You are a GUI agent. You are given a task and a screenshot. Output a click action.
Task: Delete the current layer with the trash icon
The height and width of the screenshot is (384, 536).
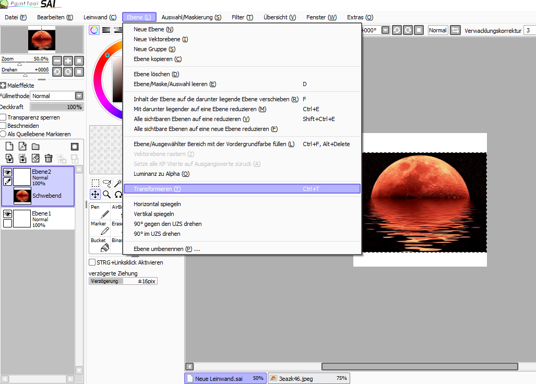click(x=48, y=158)
